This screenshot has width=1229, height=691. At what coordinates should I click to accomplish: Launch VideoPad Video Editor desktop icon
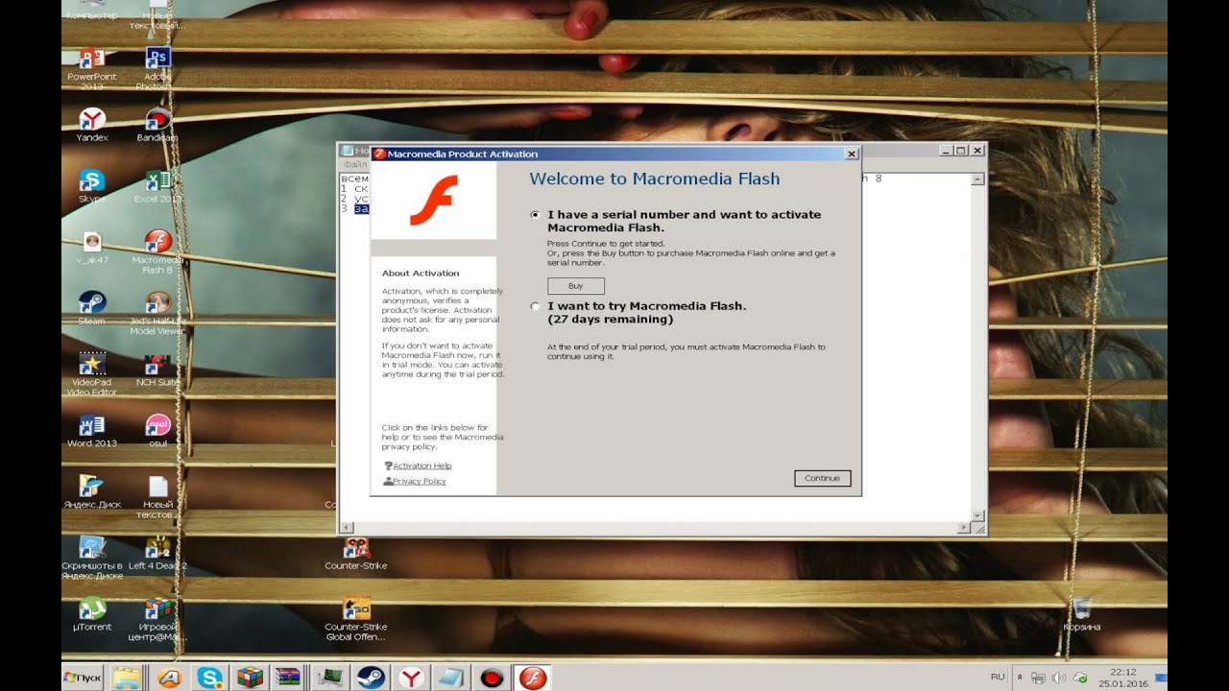click(x=92, y=373)
